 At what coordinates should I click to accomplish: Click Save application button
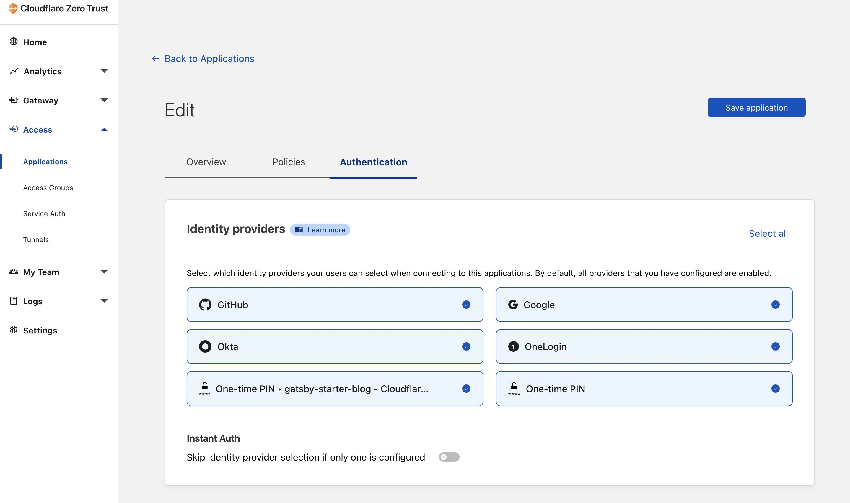click(x=756, y=107)
